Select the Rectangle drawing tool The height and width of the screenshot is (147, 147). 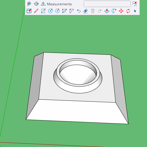[x=43, y=11]
